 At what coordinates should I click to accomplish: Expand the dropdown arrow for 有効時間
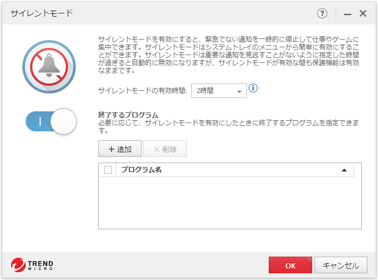pos(239,91)
